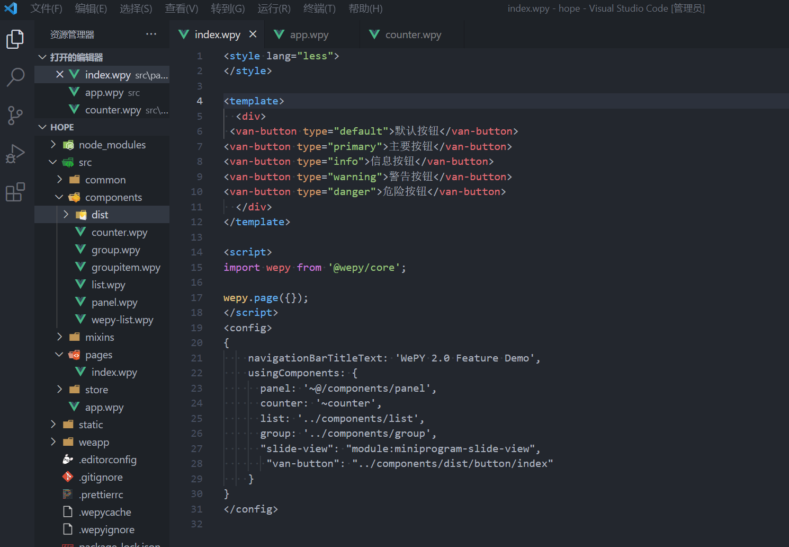The image size is (789, 547).
Task: Click line number 17 in gutter
Action: 196,297
